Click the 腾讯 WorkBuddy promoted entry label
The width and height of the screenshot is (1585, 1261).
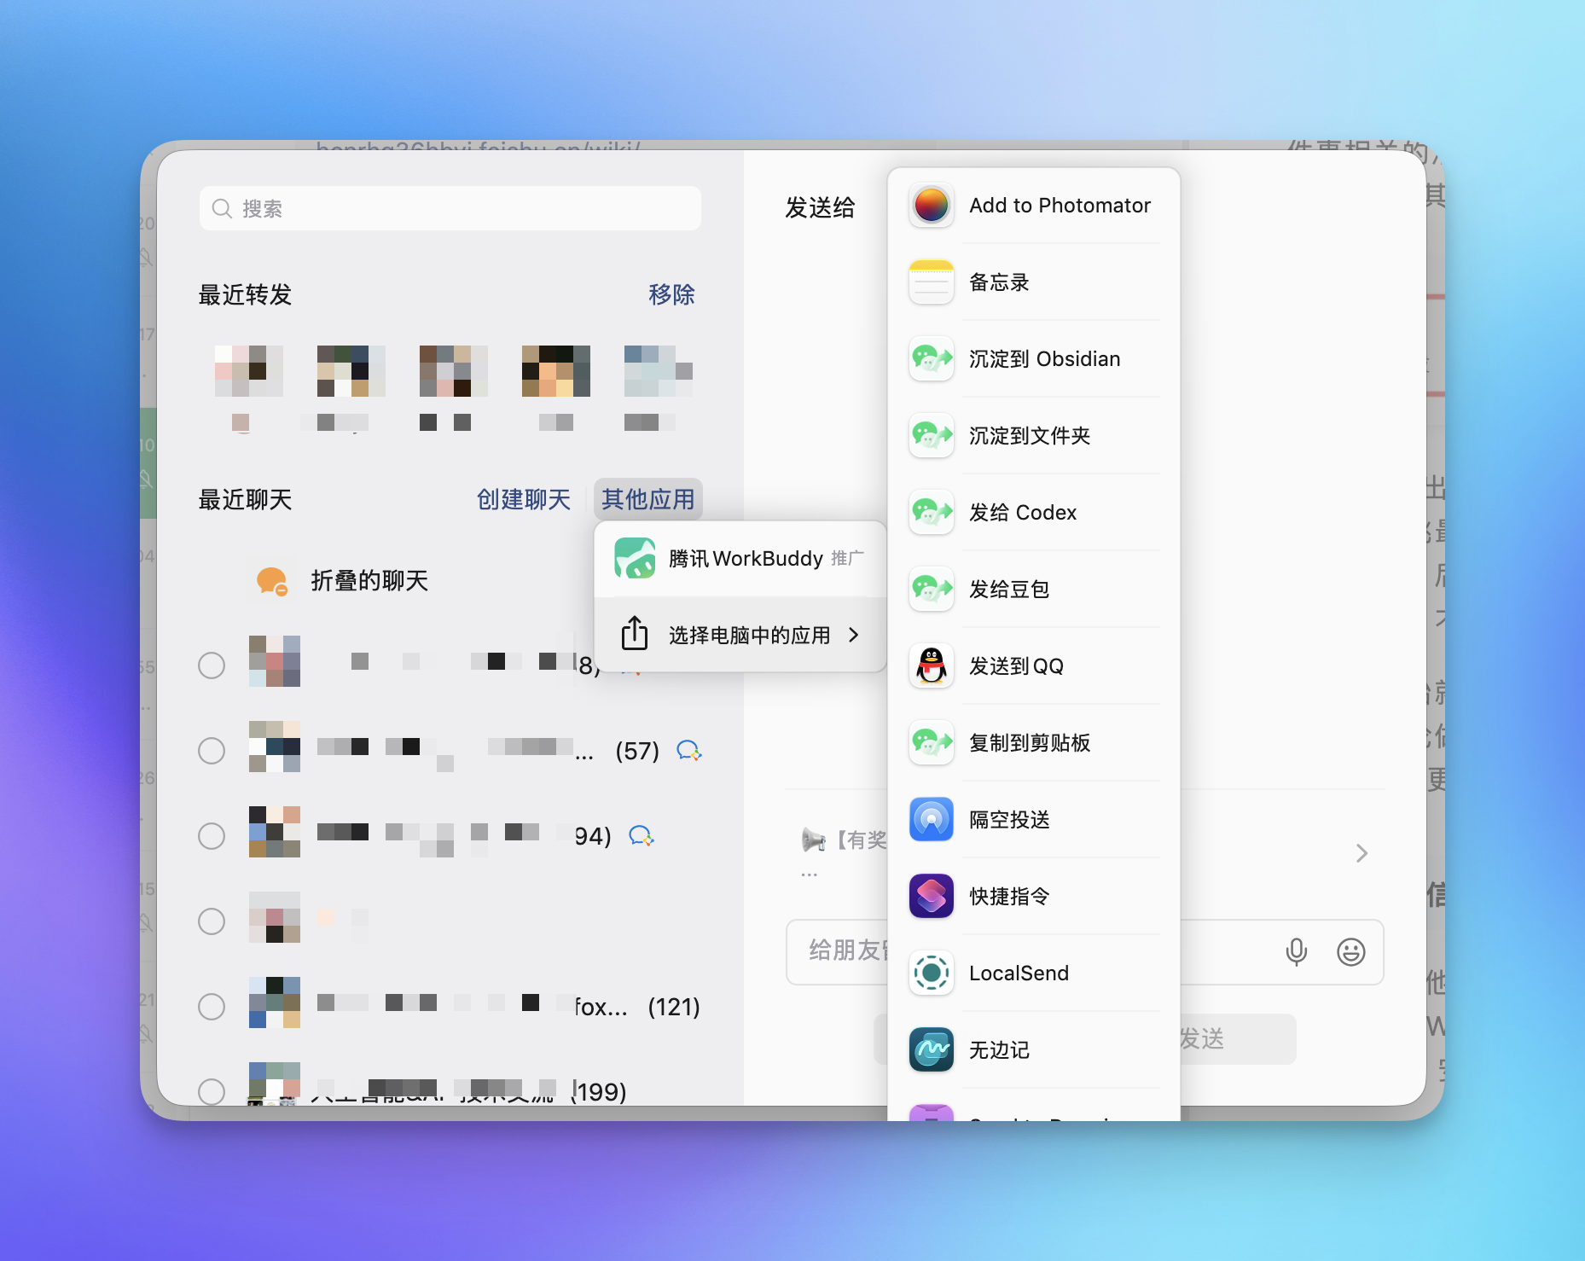click(x=746, y=559)
